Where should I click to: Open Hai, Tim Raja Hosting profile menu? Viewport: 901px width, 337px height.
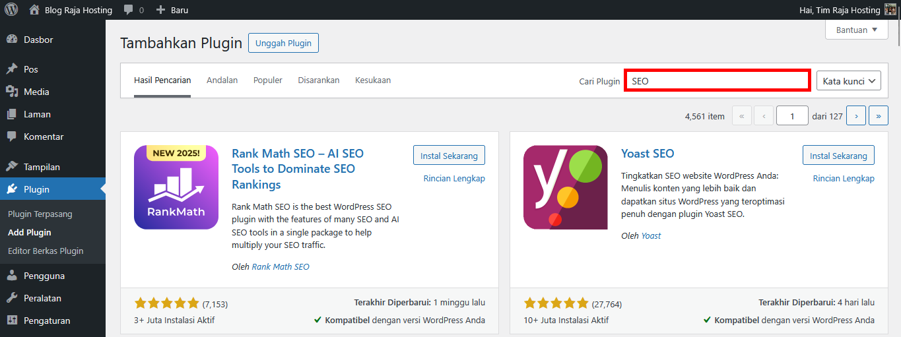848,10
